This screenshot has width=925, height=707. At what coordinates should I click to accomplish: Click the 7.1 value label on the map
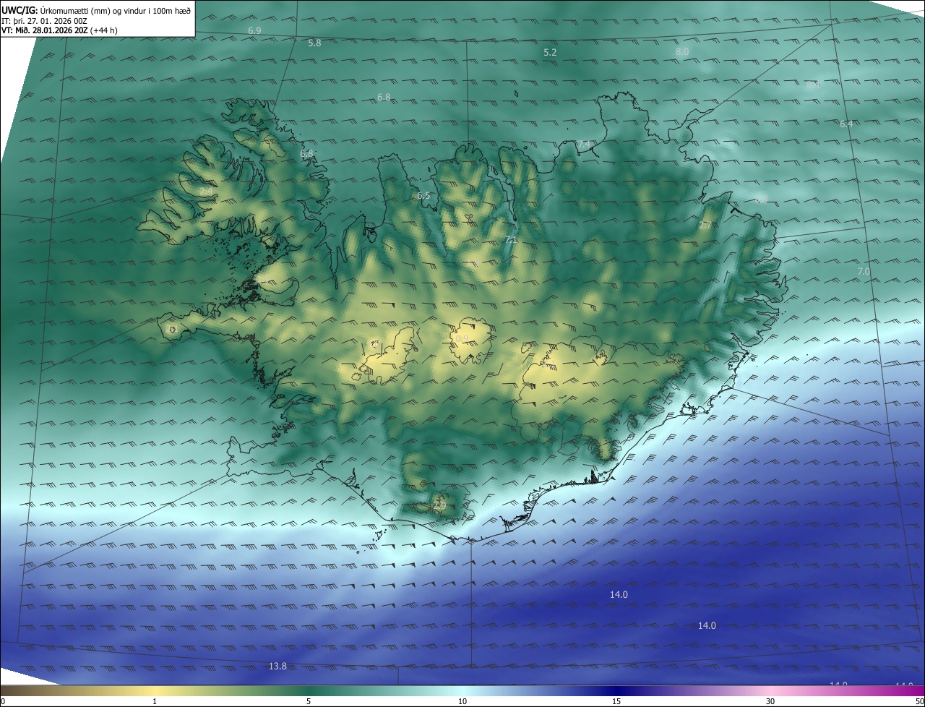point(511,240)
